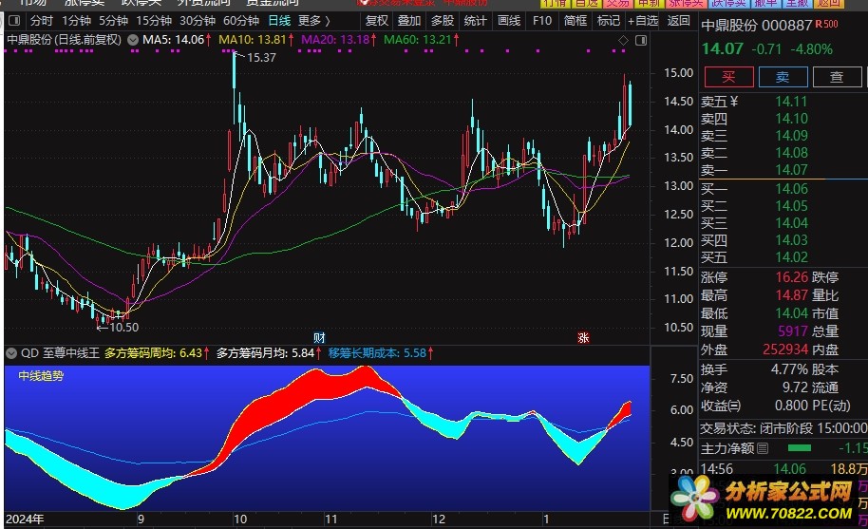Click the 多方筹码月均: 5.84 label

pyautogui.click(x=265, y=353)
